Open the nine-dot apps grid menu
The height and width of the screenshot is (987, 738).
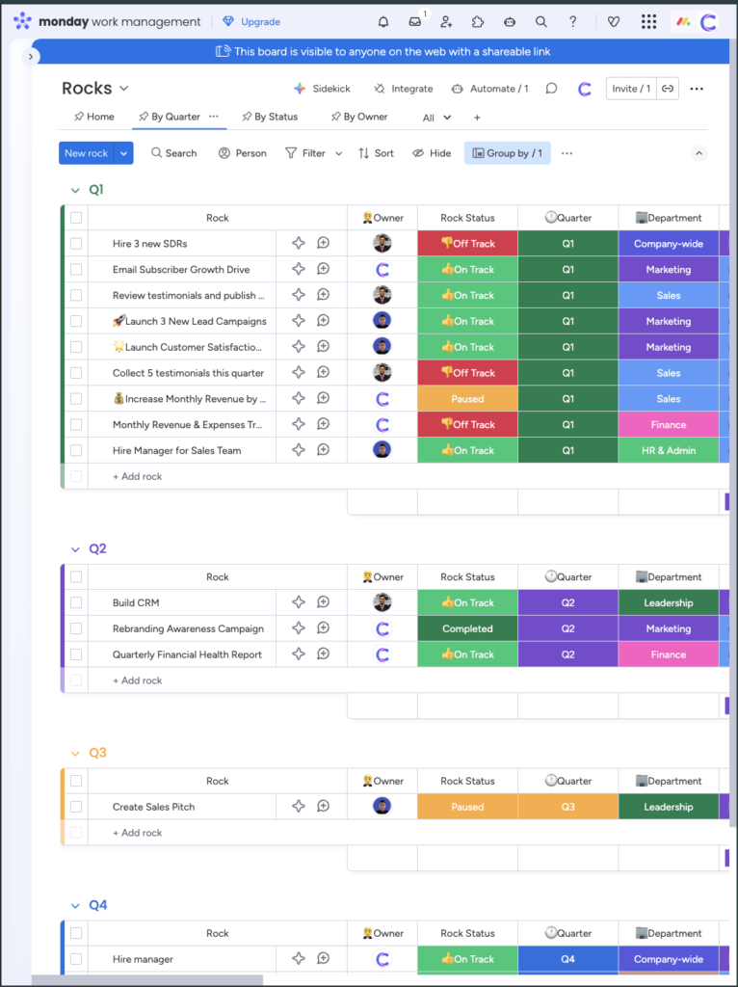648,21
